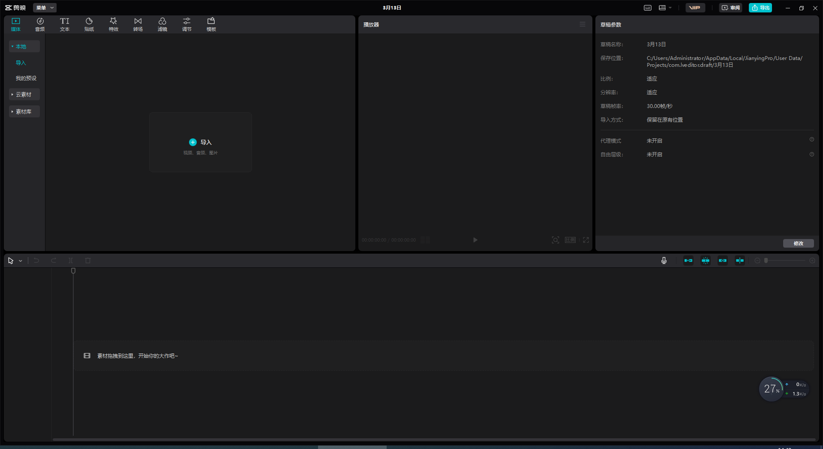Open the layout switcher icon
Viewport: 823px width, 449px height.
(662, 8)
